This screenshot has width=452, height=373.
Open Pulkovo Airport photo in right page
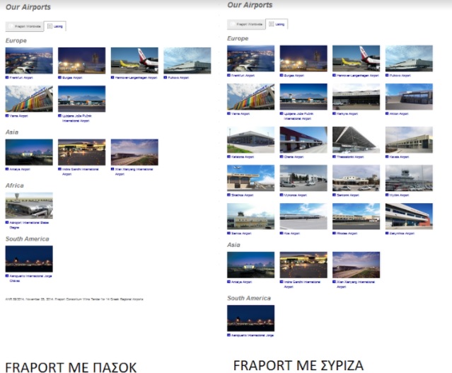409,58
